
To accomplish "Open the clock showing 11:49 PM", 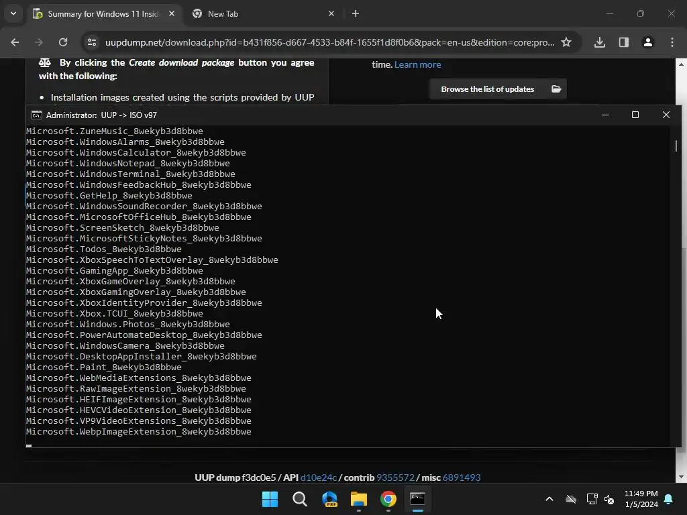I will pyautogui.click(x=641, y=499).
